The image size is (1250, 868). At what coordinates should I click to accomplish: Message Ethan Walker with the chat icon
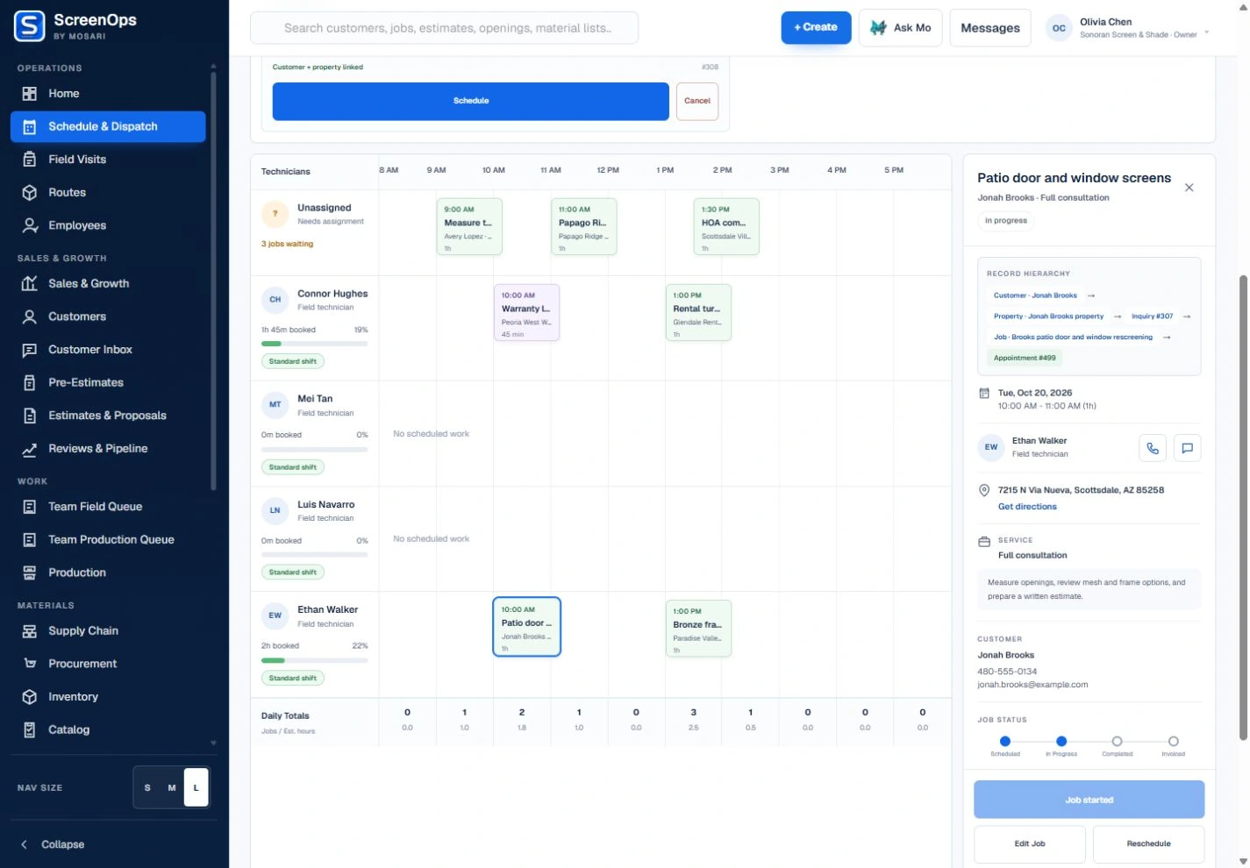(1187, 448)
